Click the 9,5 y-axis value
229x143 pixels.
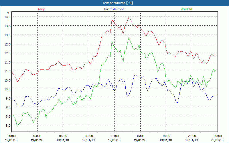click(x=8, y=98)
